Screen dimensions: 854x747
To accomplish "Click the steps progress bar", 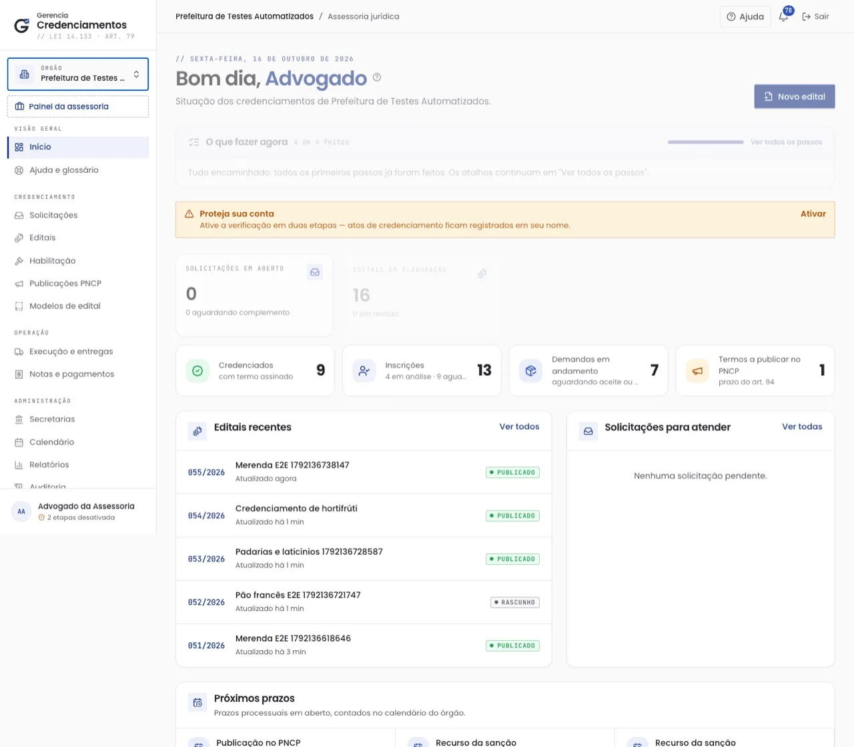I will [x=705, y=142].
